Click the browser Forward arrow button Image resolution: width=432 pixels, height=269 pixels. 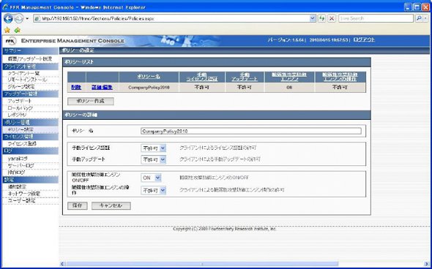click(19, 18)
